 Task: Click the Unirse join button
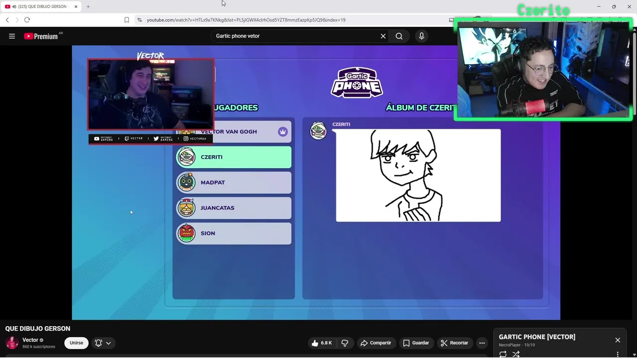[76, 343]
